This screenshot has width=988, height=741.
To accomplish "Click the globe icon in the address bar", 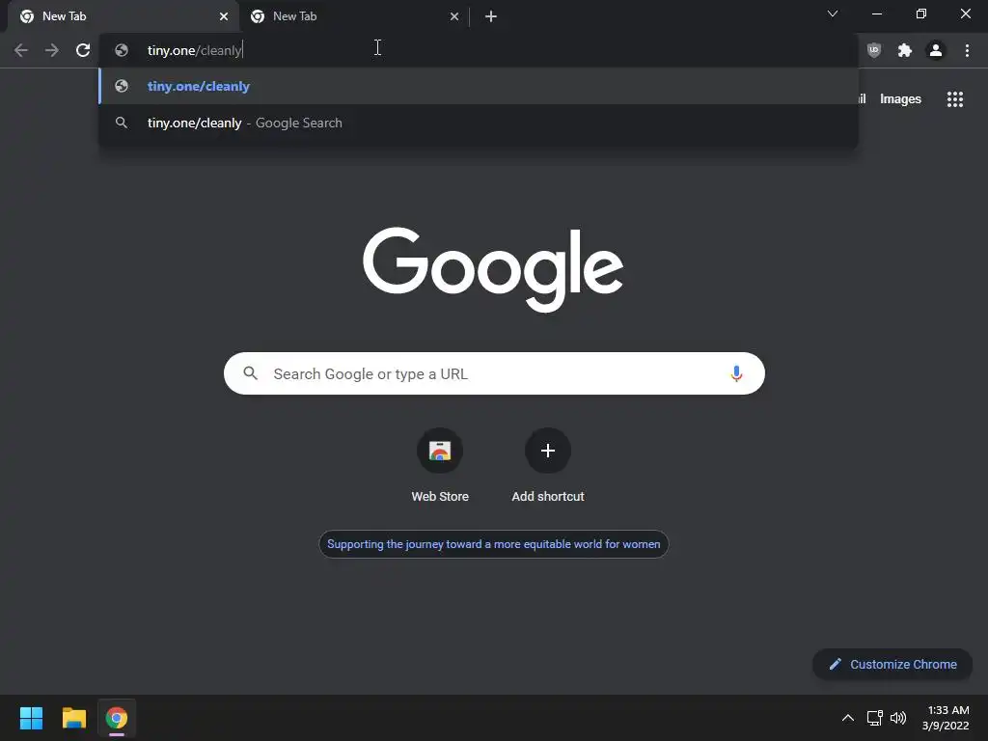I will coord(122,50).
